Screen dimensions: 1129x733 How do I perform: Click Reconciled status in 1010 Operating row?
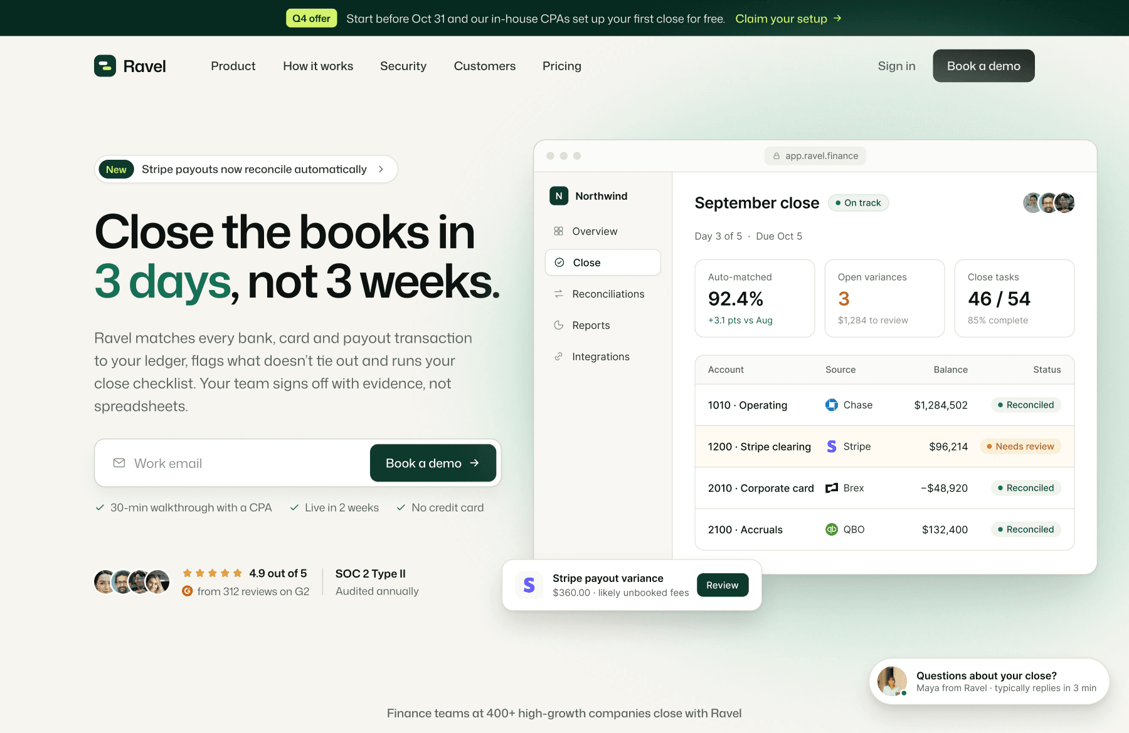pyautogui.click(x=1026, y=405)
